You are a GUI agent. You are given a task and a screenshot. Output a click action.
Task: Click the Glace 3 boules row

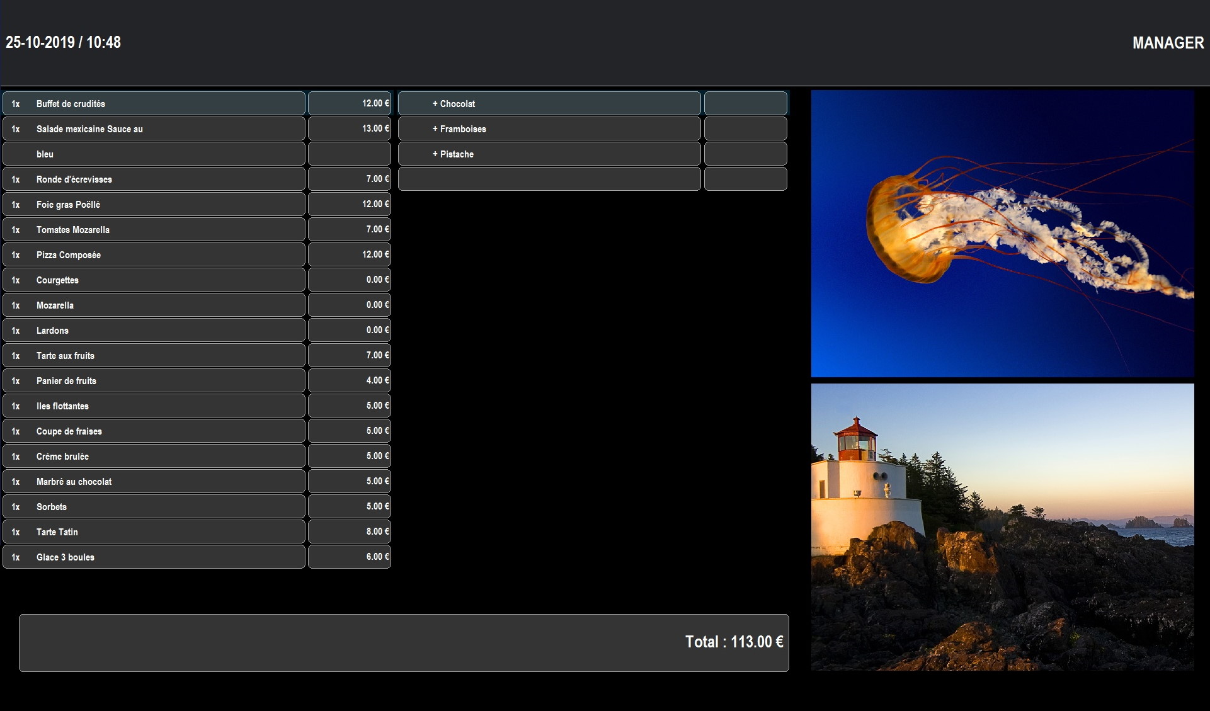point(154,557)
